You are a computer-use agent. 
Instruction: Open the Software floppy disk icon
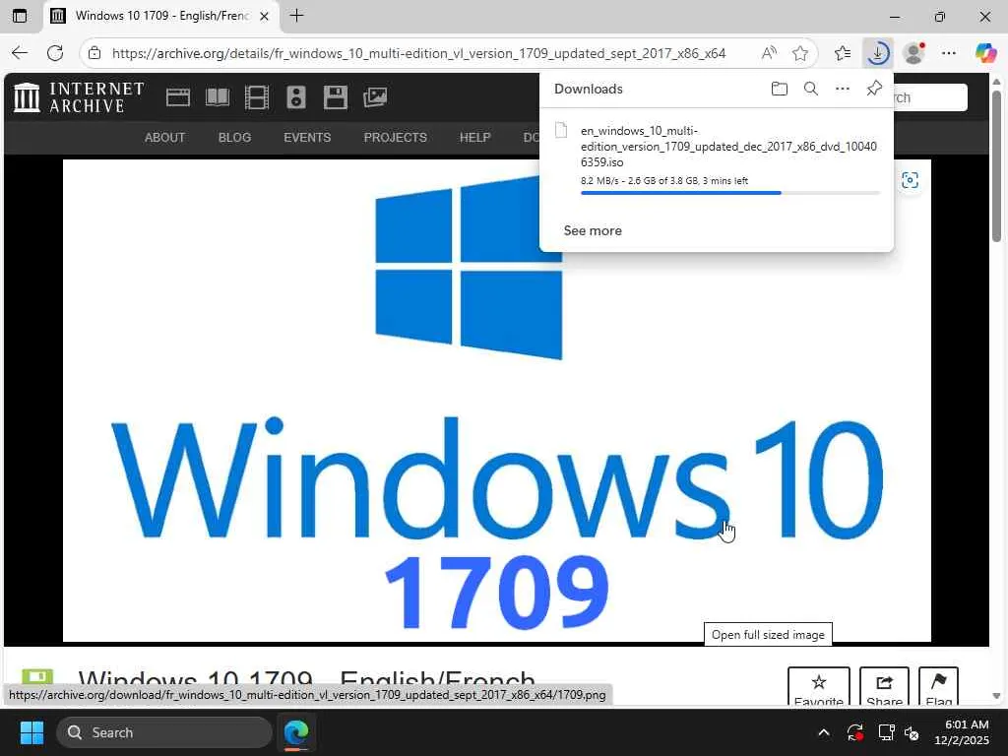click(x=336, y=97)
